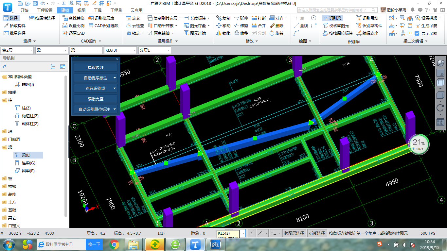This screenshot has width=447, height=251.
Task: Open the 工程设置 ribbon tab
Action: click(x=45, y=10)
